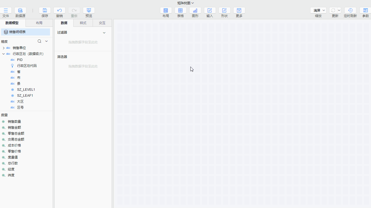Save the dashboard with 保存 icon
This screenshot has width=371, height=208.
[45, 11]
